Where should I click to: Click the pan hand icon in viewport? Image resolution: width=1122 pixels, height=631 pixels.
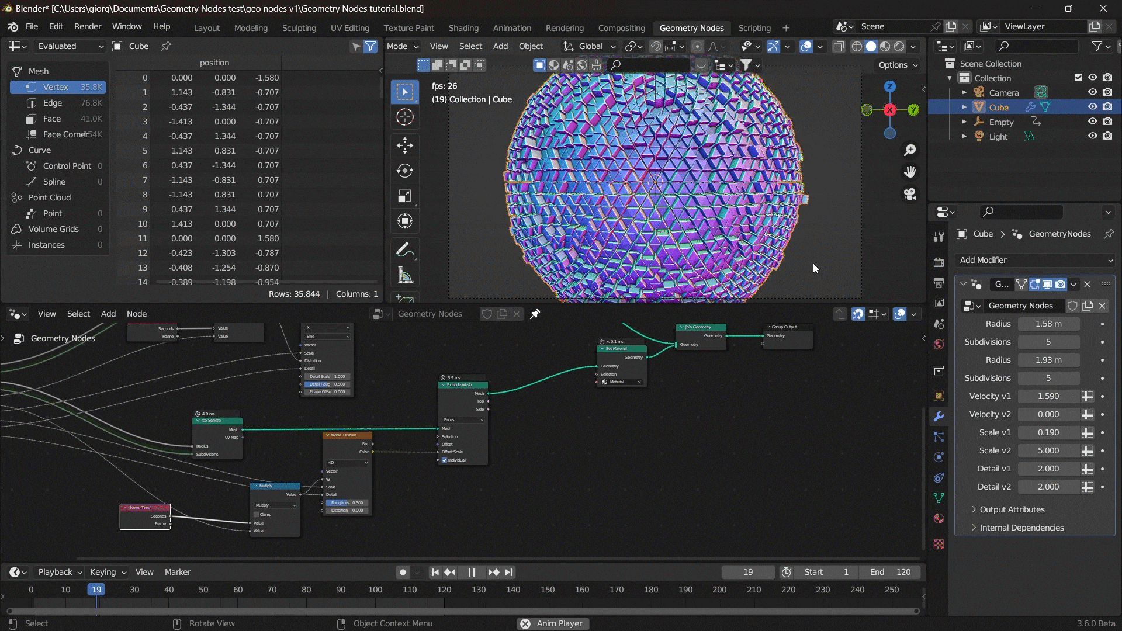click(x=910, y=172)
